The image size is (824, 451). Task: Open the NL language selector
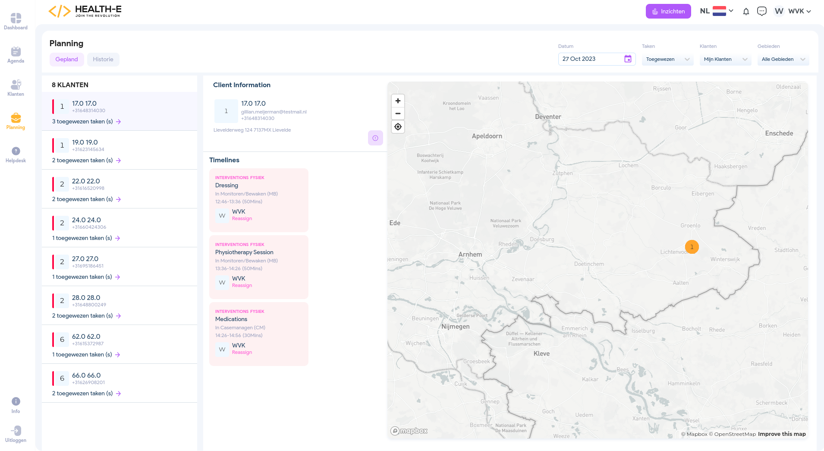pos(717,11)
